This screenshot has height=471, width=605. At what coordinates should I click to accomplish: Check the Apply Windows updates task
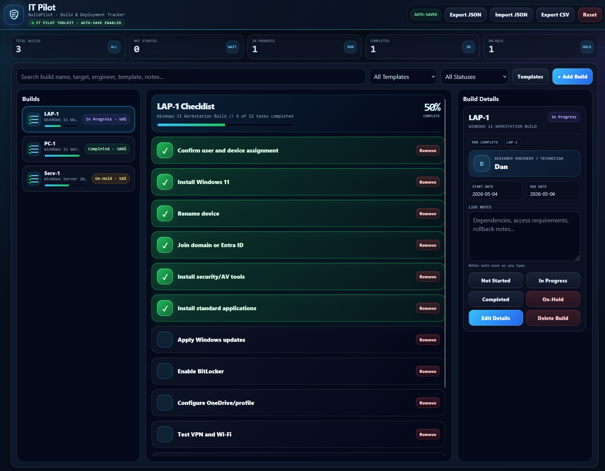pyautogui.click(x=165, y=340)
